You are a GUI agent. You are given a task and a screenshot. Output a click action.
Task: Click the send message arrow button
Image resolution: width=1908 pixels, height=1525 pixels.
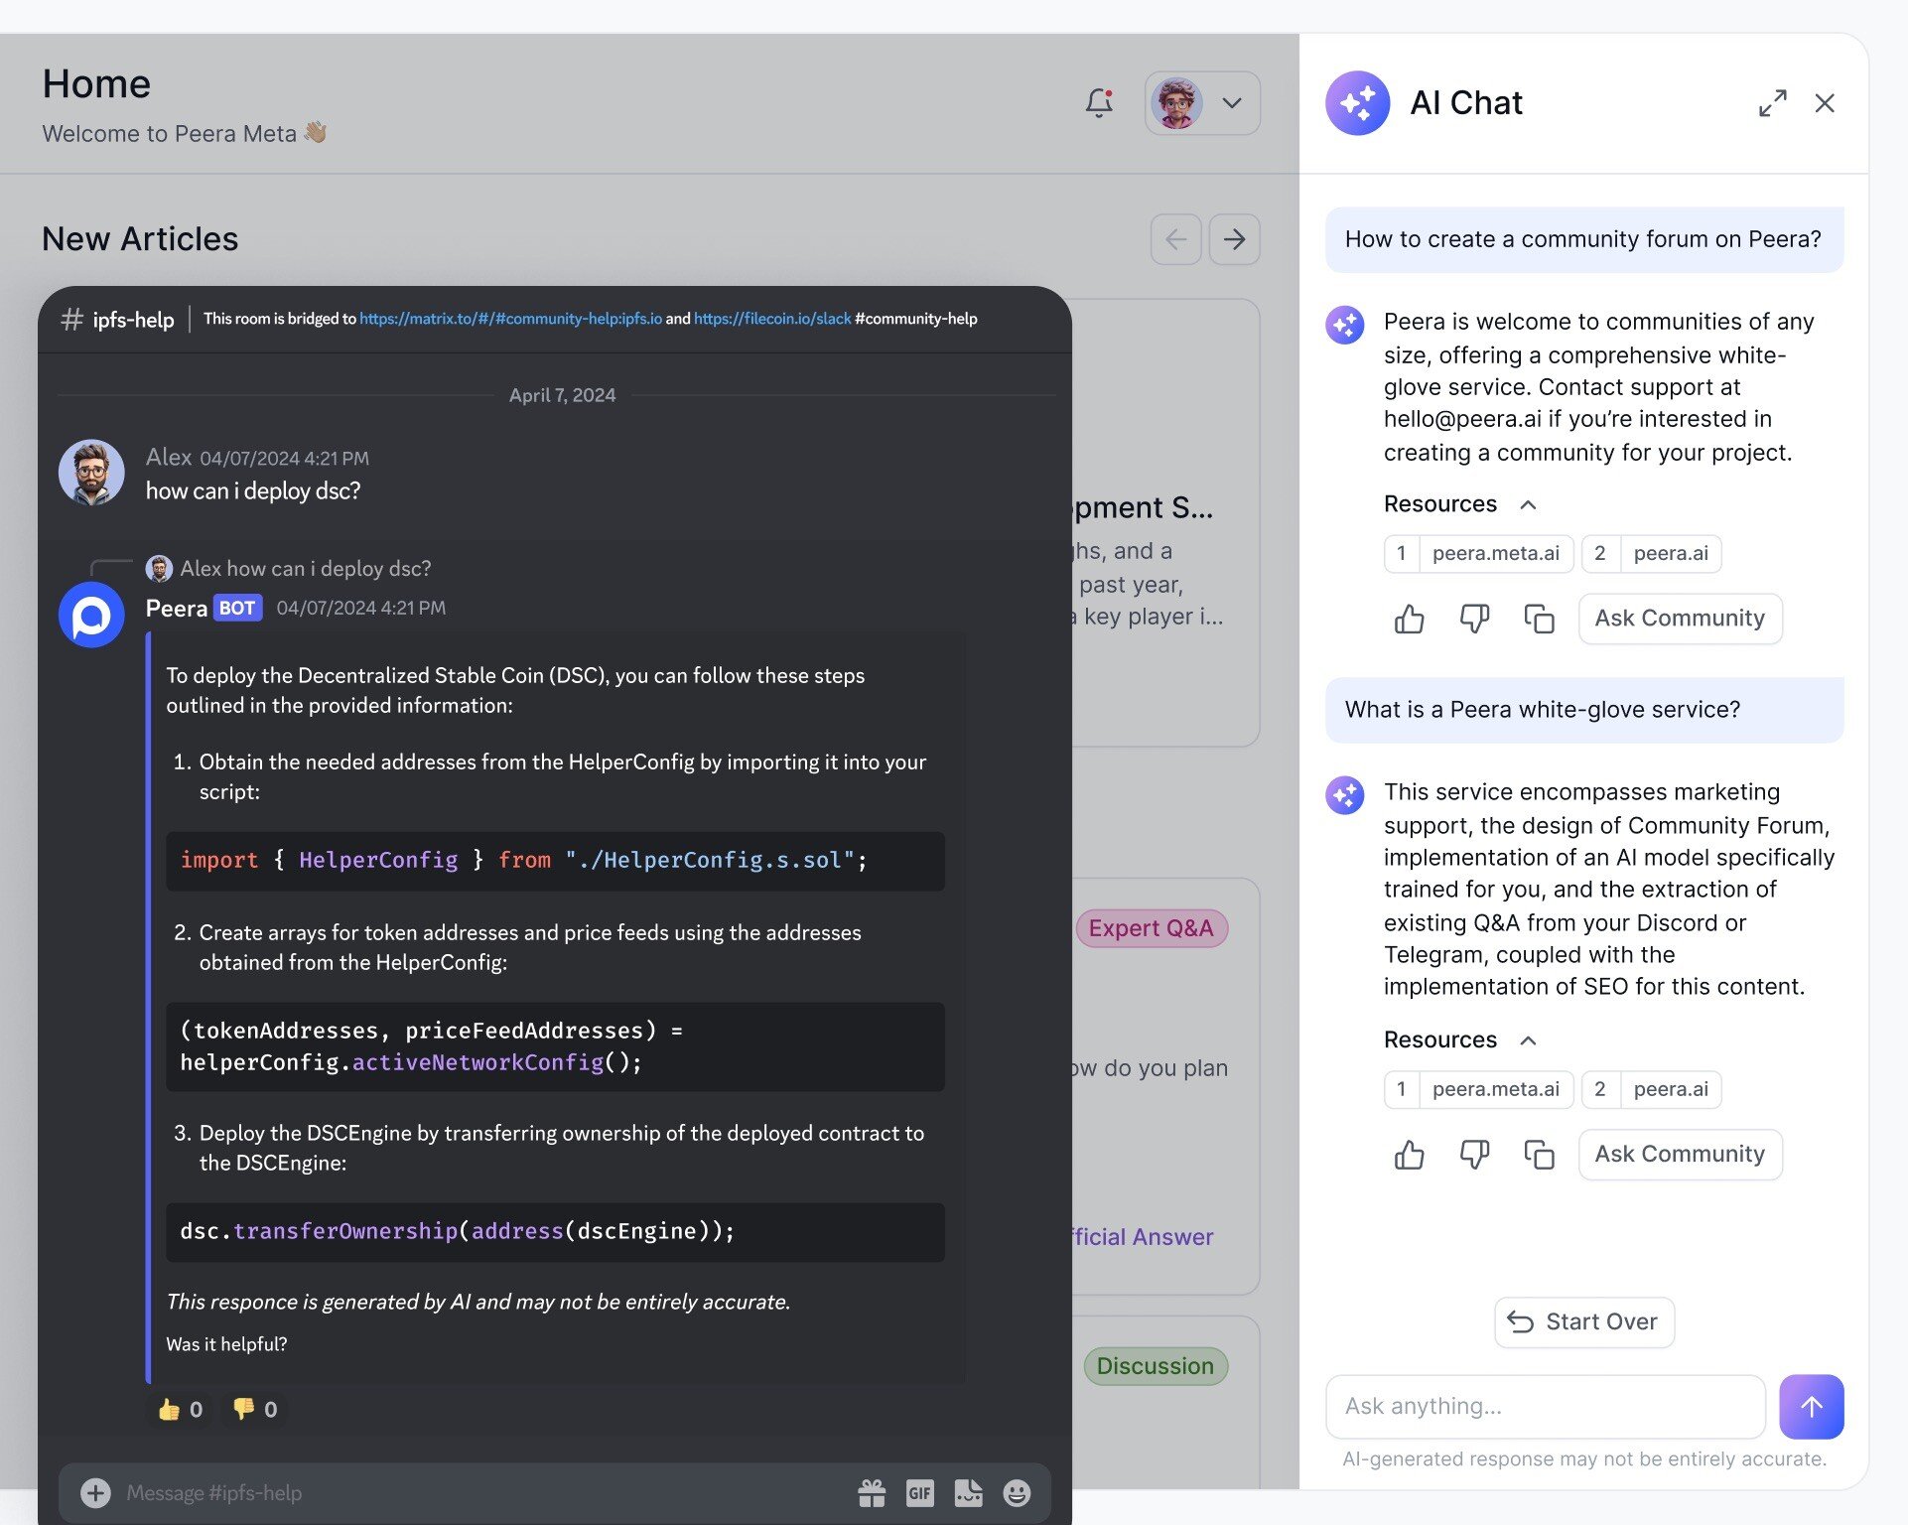pyautogui.click(x=1810, y=1405)
